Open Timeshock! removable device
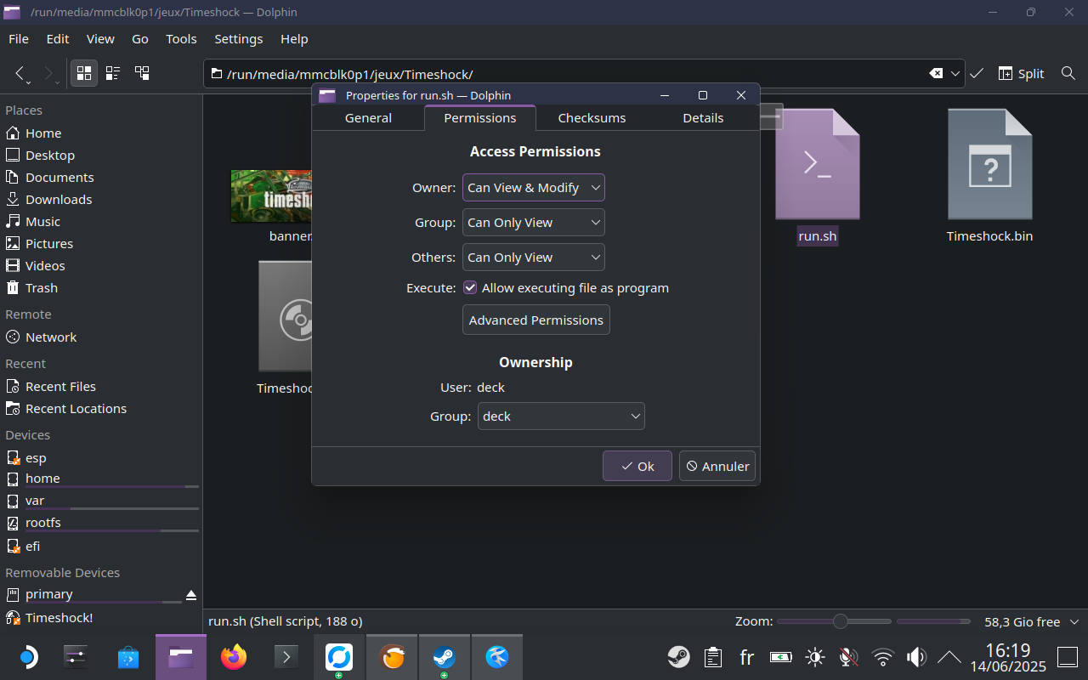The width and height of the screenshot is (1088, 680). [x=59, y=618]
